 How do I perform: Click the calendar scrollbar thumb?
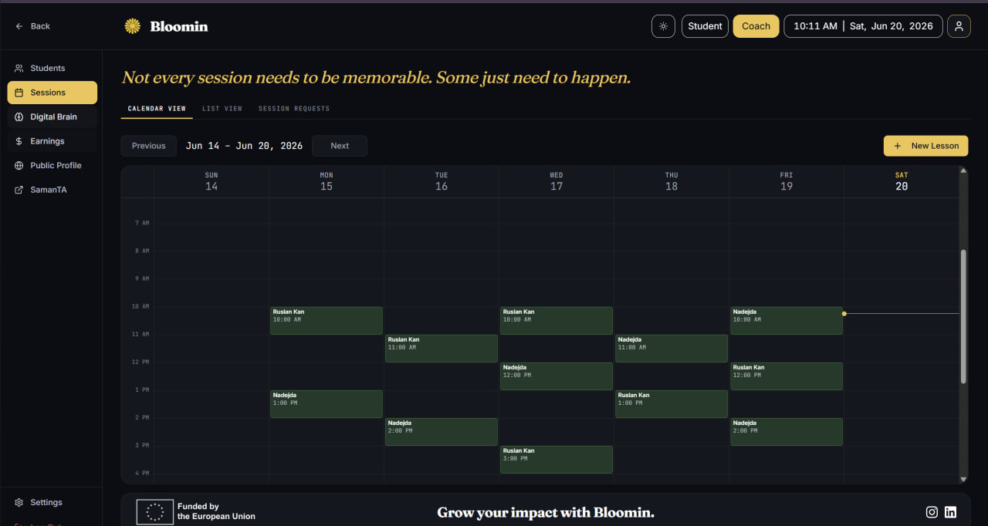[x=963, y=316]
